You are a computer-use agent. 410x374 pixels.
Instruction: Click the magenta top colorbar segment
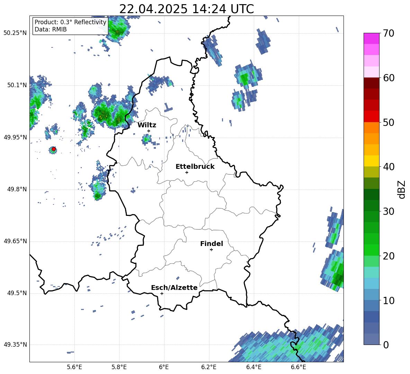371,38
